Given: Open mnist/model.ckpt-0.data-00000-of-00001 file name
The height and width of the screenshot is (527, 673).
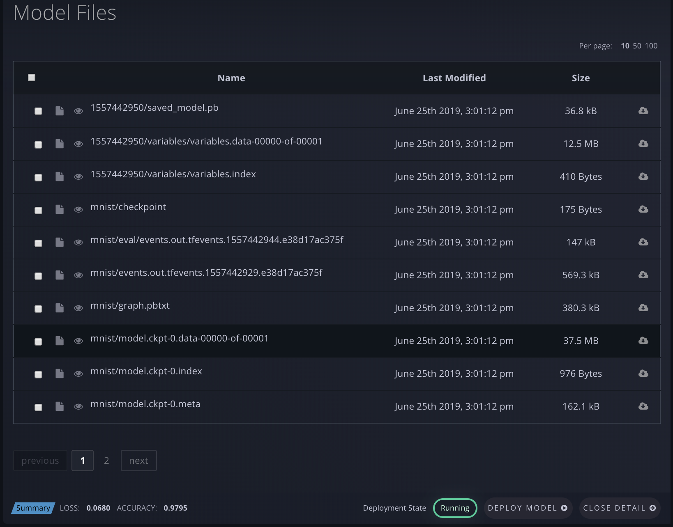Looking at the screenshot, I should click(x=180, y=338).
